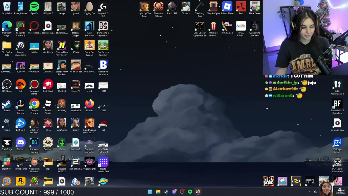
Task: Launch CurseForge desktop app
Action: [x=7, y=144]
